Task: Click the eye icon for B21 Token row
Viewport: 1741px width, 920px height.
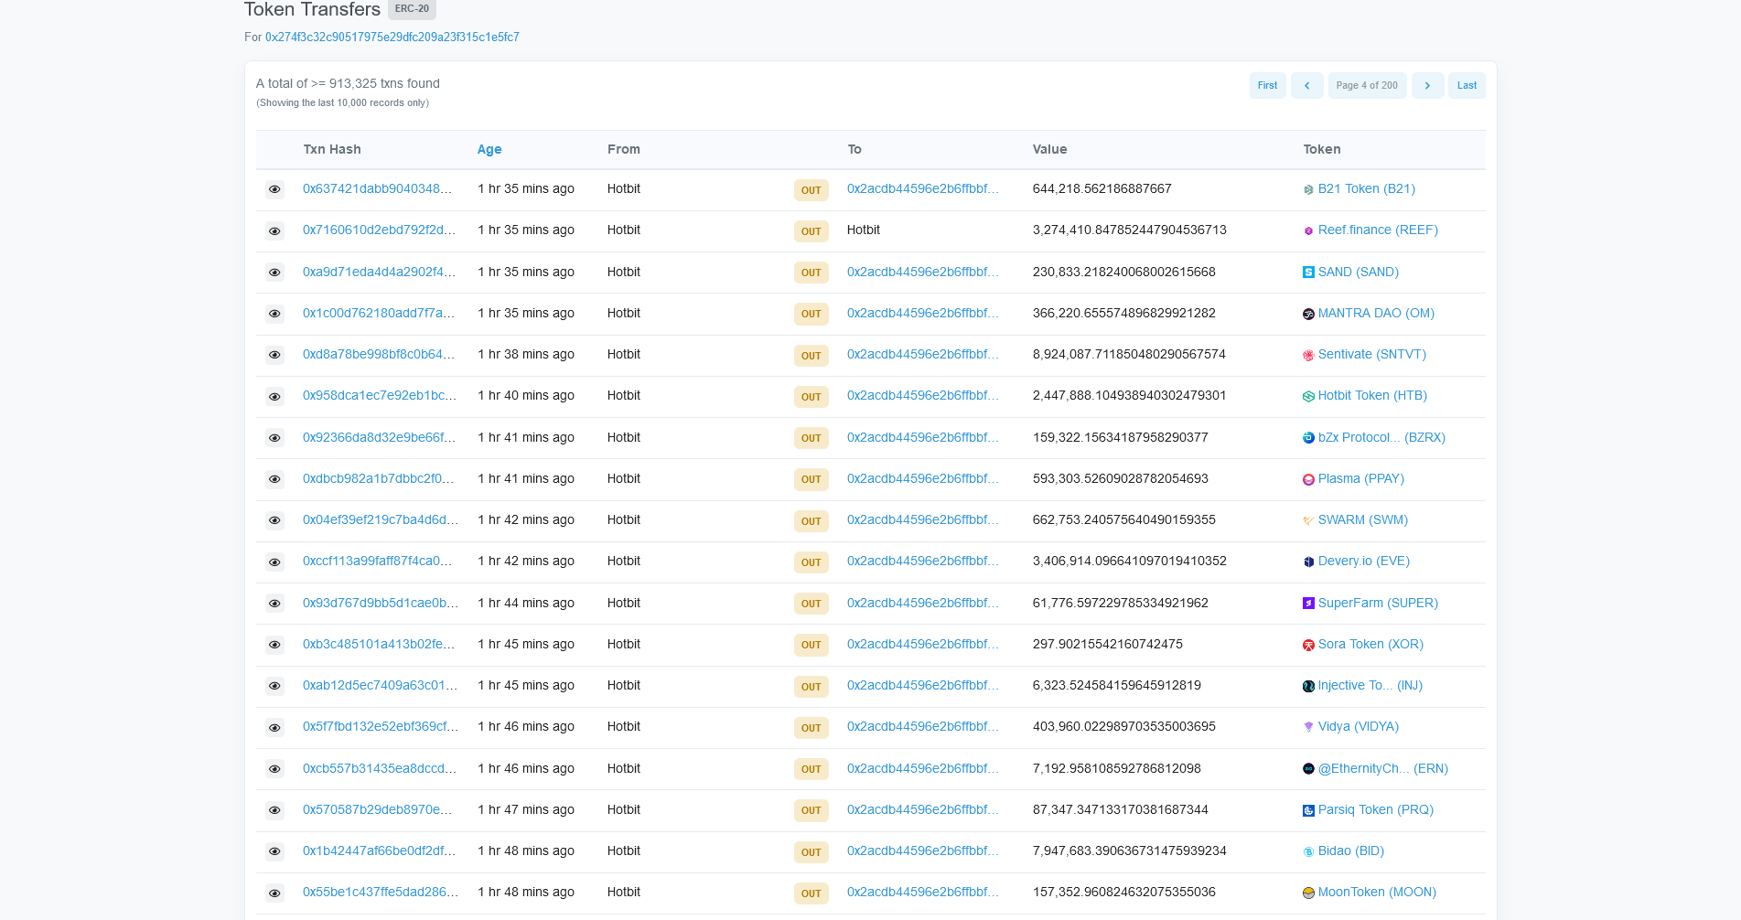Action: click(274, 189)
